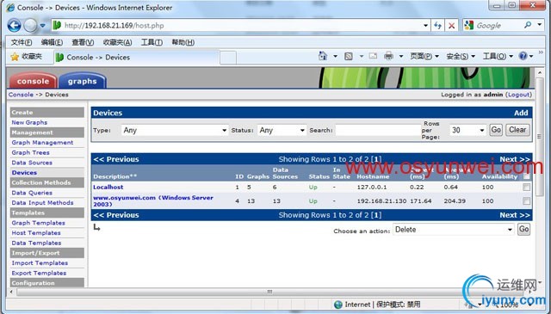Click the Read Mail toolbar icon
This screenshot has width=551, height=314.
coord(373,56)
